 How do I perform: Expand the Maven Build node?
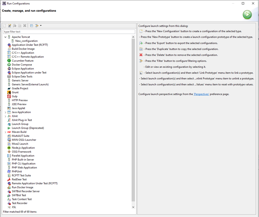point(5,132)
